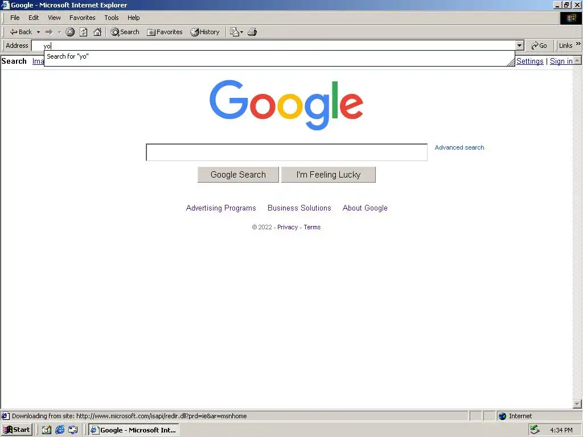Open the Search pane toolbar button
Viewport: 583px width, 437px height.
point(125,32)
